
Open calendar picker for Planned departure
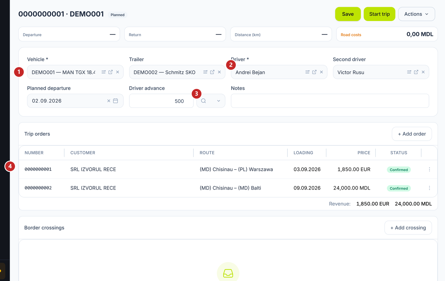[x=116, y=101]
